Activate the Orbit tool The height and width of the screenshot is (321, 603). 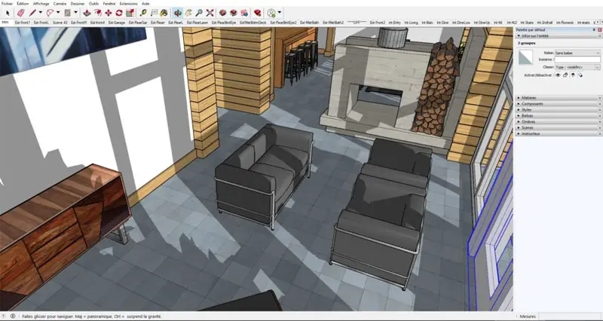point(178,13)
